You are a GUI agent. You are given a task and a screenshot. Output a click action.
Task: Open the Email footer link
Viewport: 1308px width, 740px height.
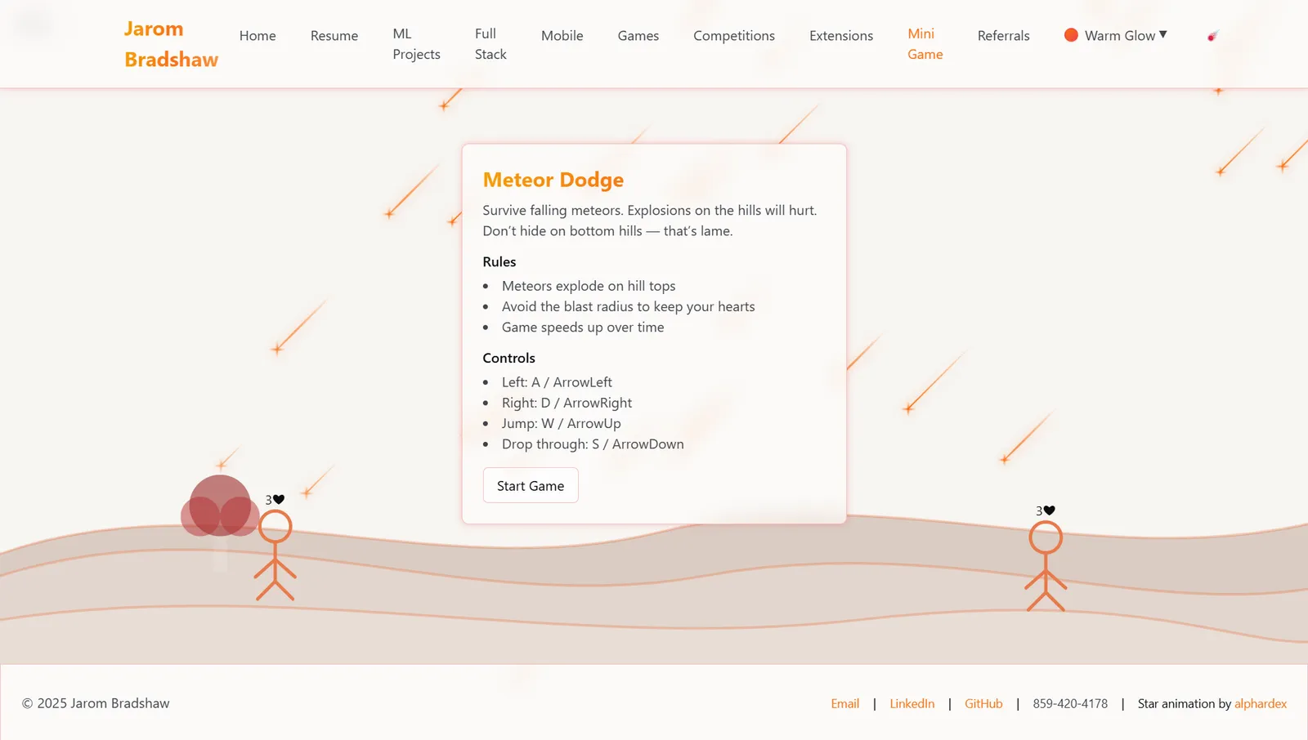(845, 703)
